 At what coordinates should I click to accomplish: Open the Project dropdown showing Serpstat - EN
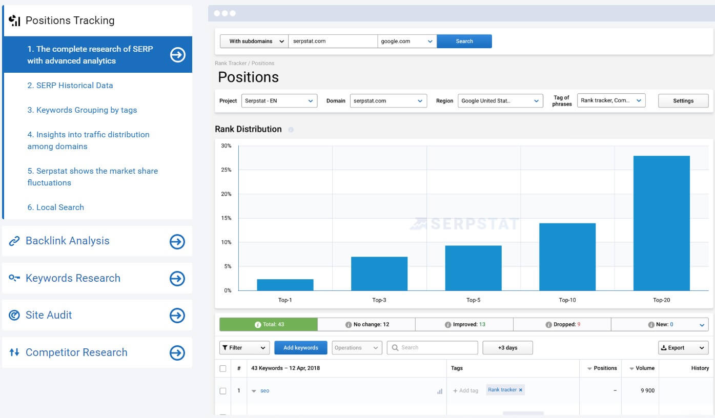tap(279, 101)
